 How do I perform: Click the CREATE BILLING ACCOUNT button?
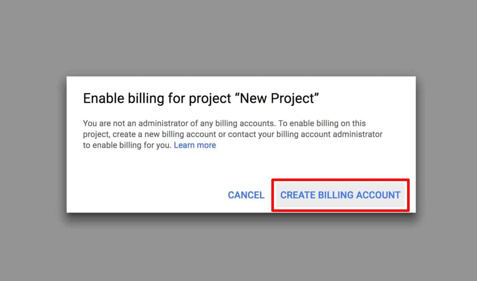pos(340,195)
